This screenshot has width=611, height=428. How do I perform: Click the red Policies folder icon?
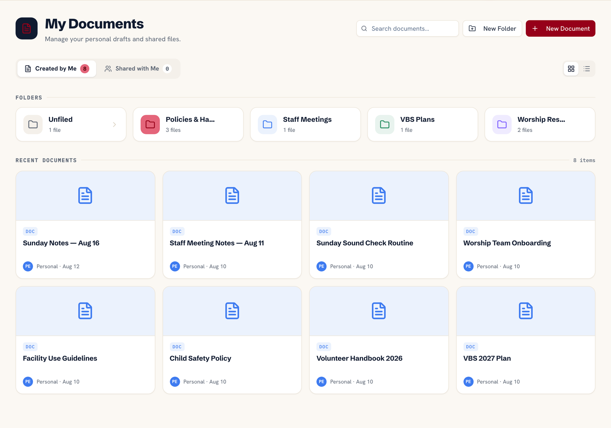(150, 124)
